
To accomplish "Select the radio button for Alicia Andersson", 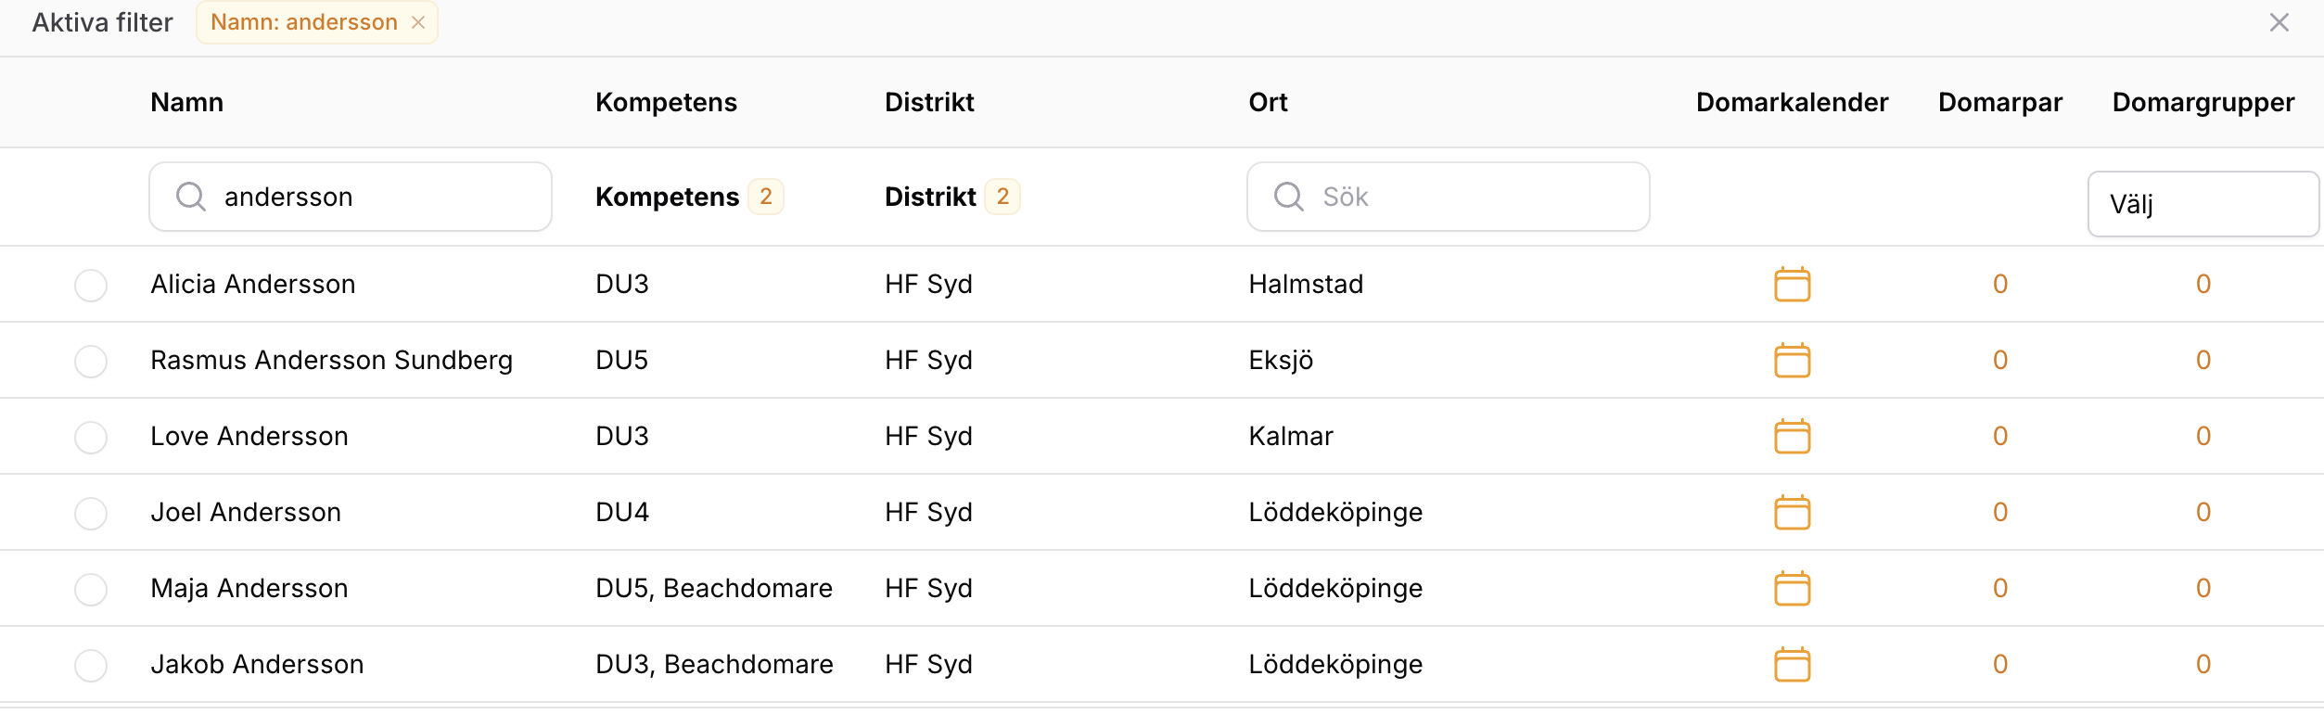I will [91, 285].
